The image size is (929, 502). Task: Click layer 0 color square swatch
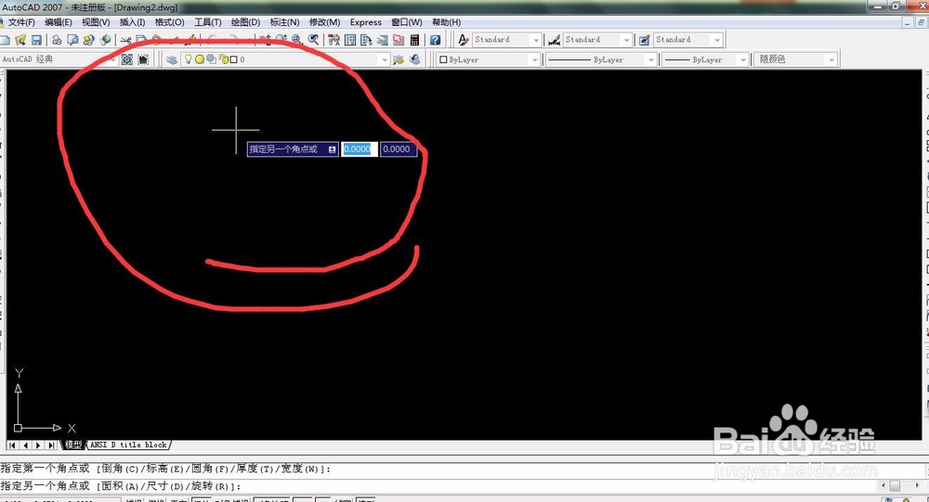(233, 59)
